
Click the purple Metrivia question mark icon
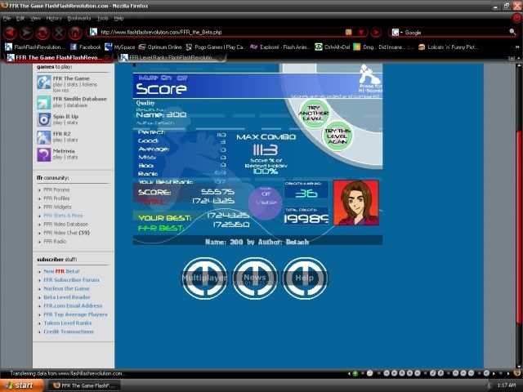coord(44,154)
